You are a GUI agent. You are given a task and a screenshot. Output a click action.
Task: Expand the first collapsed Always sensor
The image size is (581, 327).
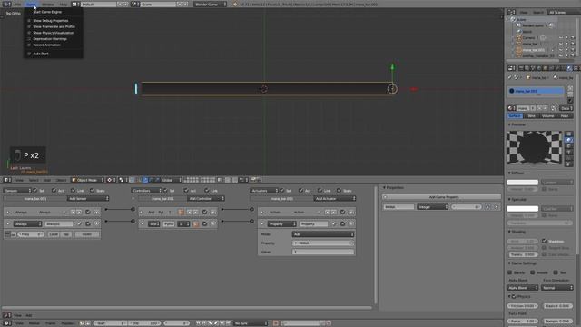8,213
